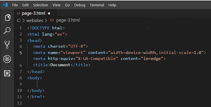
Task: Open the Terminal menu
Action: click(97, 5)
